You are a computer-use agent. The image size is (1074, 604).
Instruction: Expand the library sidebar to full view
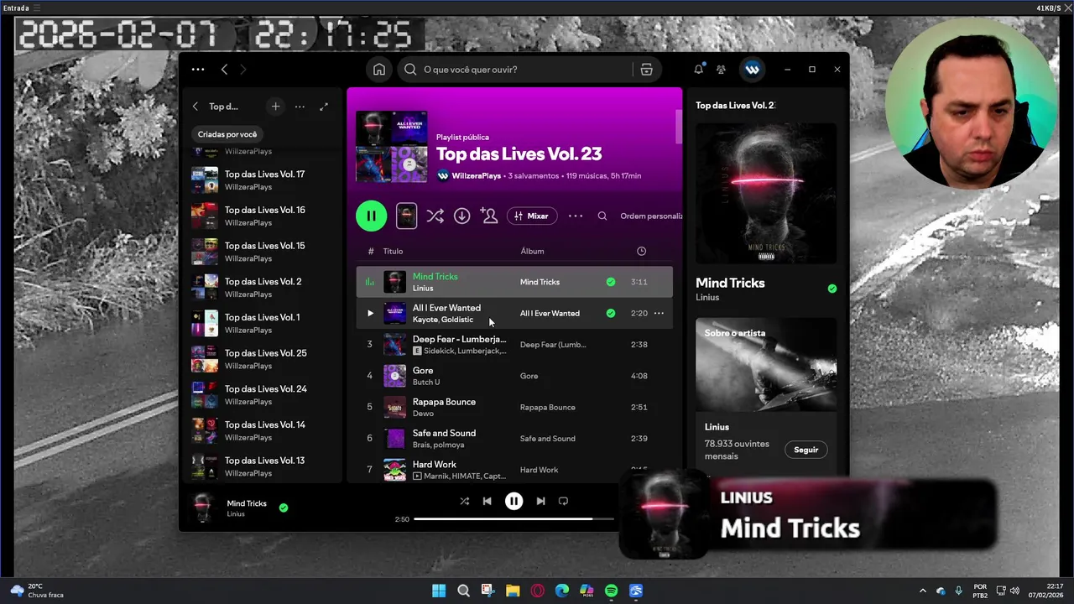[x=324, y=107]
